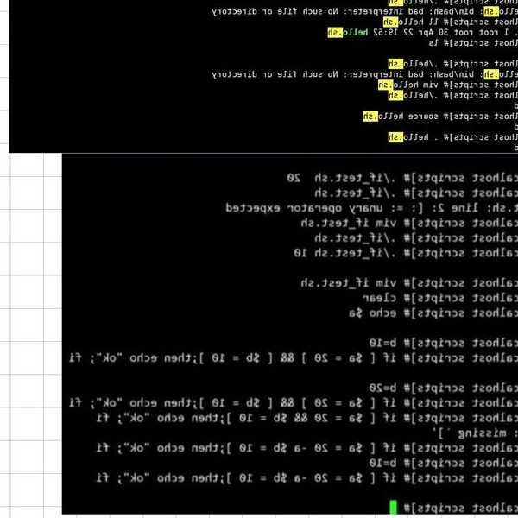Click the highlighted "sh" in "source hello.sh"
Screen dimensions: 518x518
coord(368,116)
